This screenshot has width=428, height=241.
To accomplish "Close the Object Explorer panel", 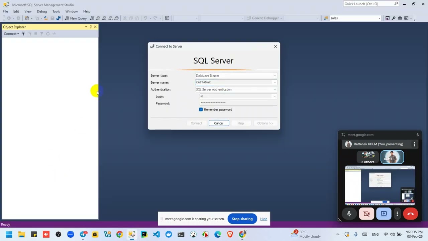I will (x=95, y=27).
